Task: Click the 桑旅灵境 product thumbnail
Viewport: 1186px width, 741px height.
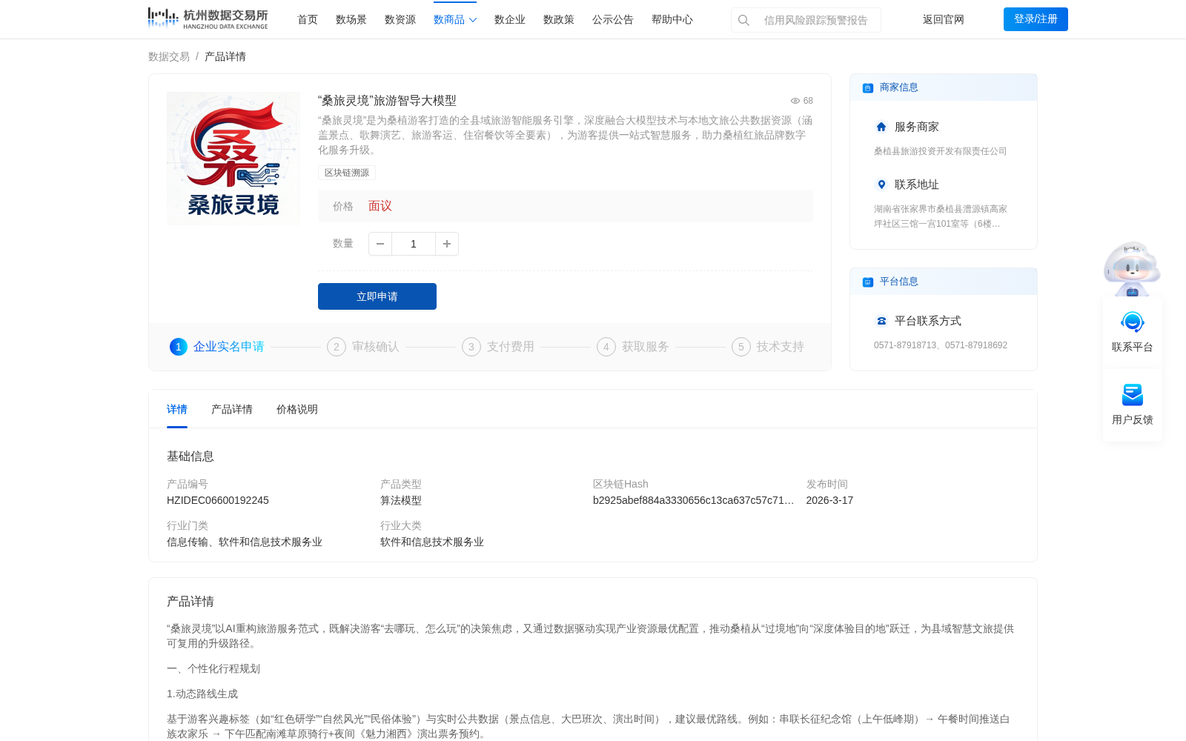Action: click(233, 159)
